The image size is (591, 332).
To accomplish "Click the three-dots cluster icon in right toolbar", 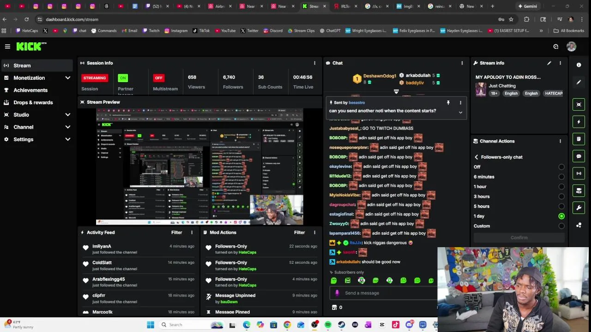I will 579,225.
